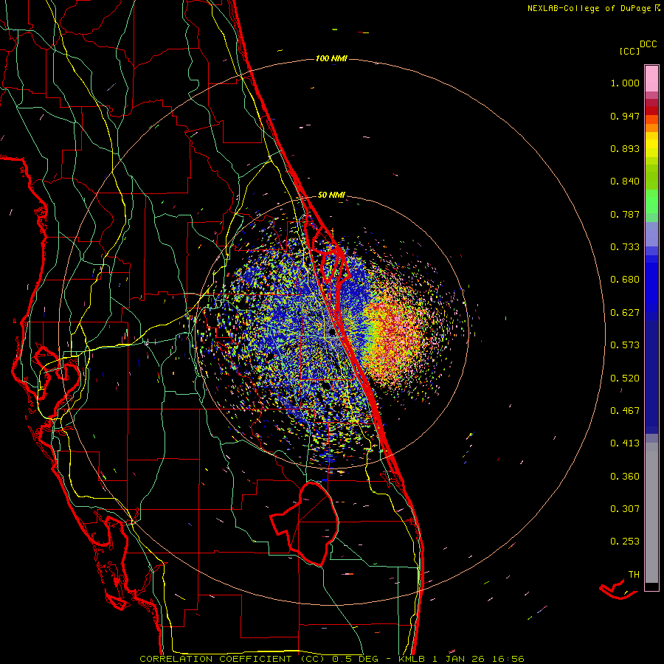This screenshot has width=664, height=664.
Task: Click the 0.627 scale value
Action: pos(625,313)
